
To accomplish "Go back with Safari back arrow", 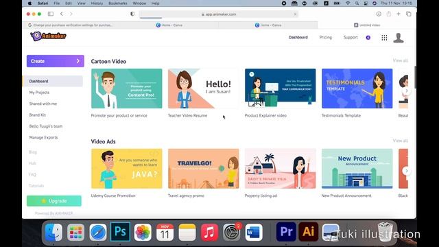I will [x=62, y=14].
